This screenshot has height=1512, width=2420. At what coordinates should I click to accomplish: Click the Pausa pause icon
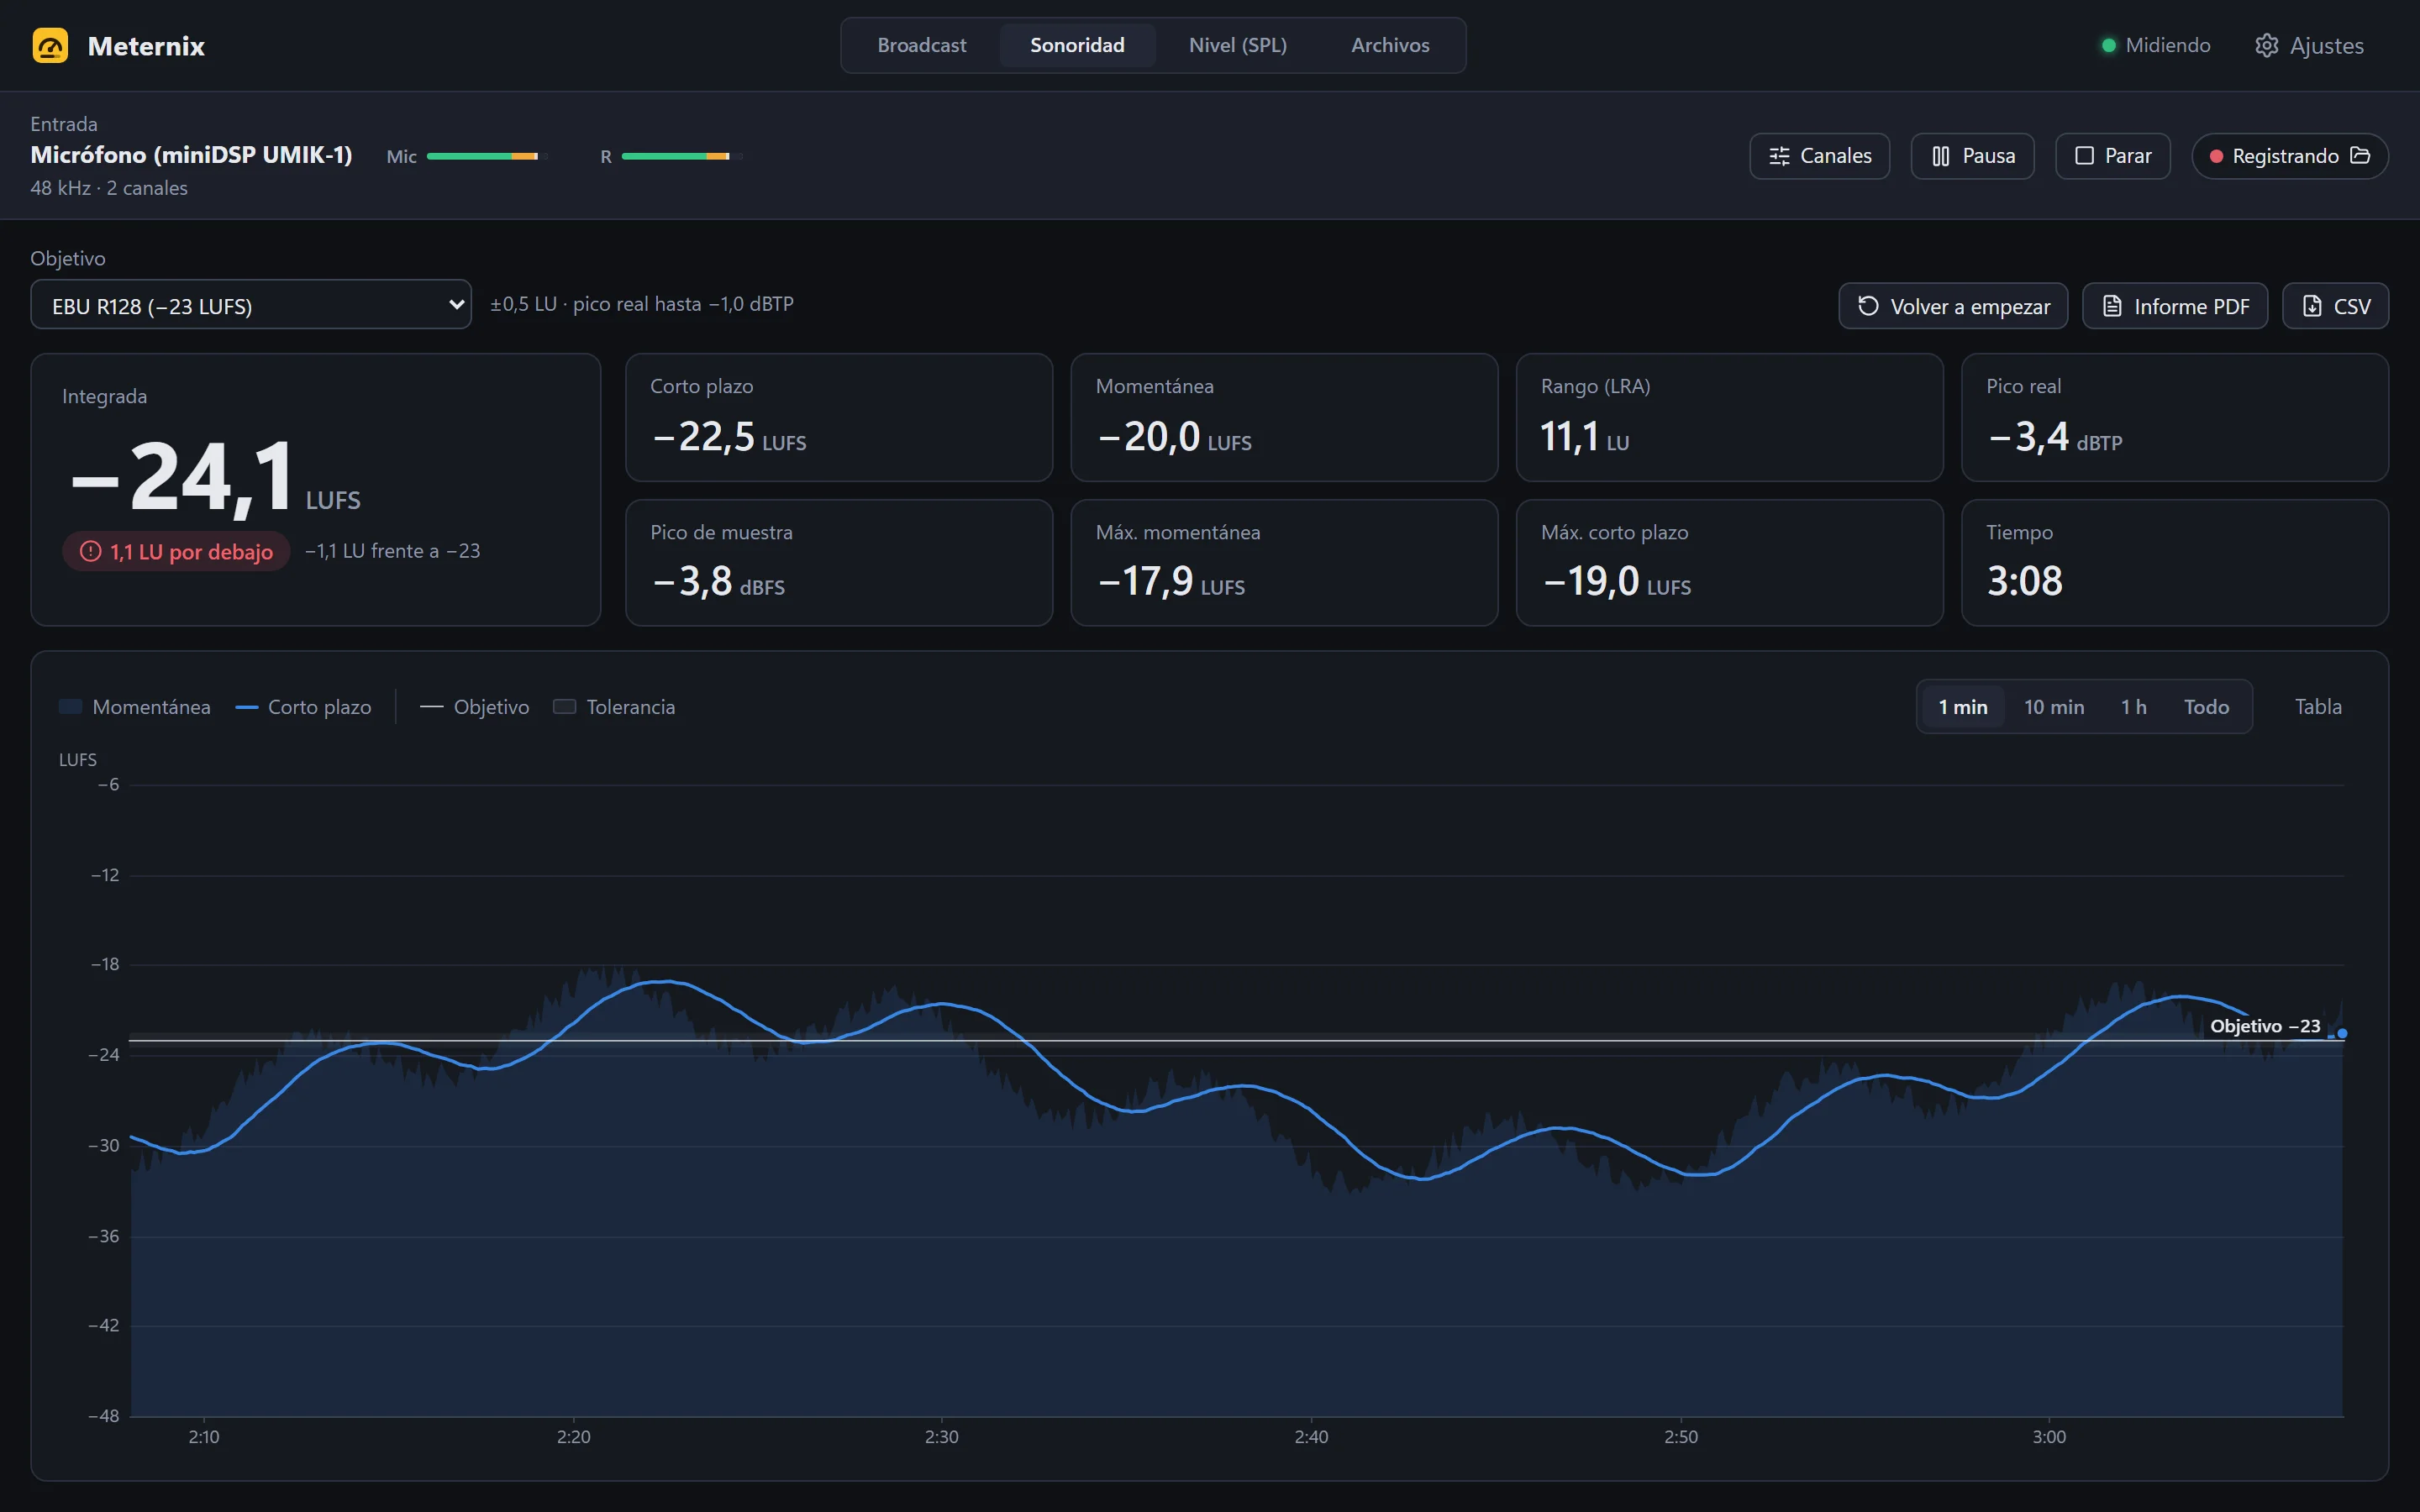coord(1941,156)
